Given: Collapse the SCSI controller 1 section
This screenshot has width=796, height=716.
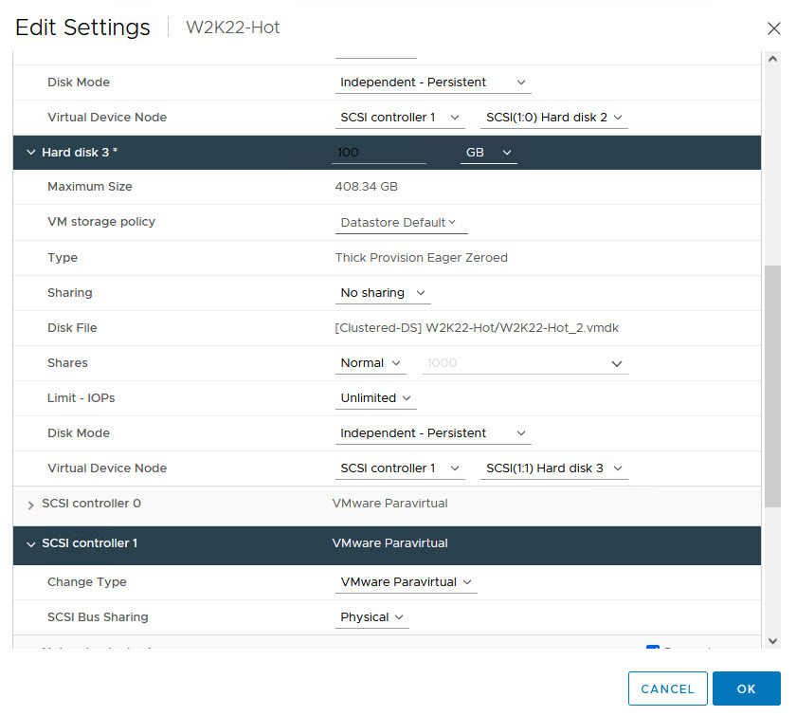Looking at the screenshot, I should click(30, 544).
